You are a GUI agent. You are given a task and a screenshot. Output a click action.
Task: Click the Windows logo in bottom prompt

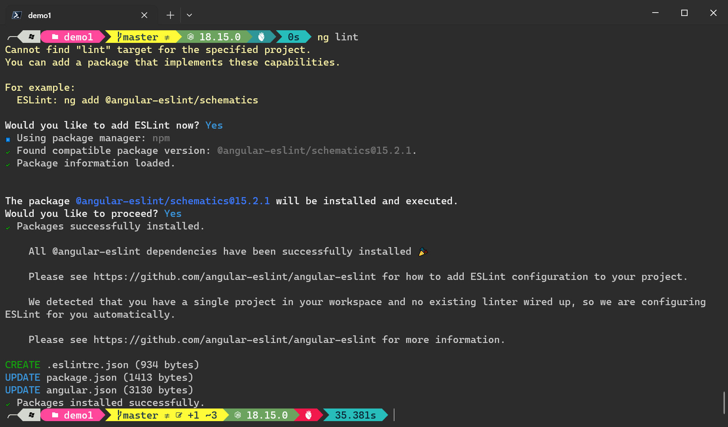[x=32, y=415]
